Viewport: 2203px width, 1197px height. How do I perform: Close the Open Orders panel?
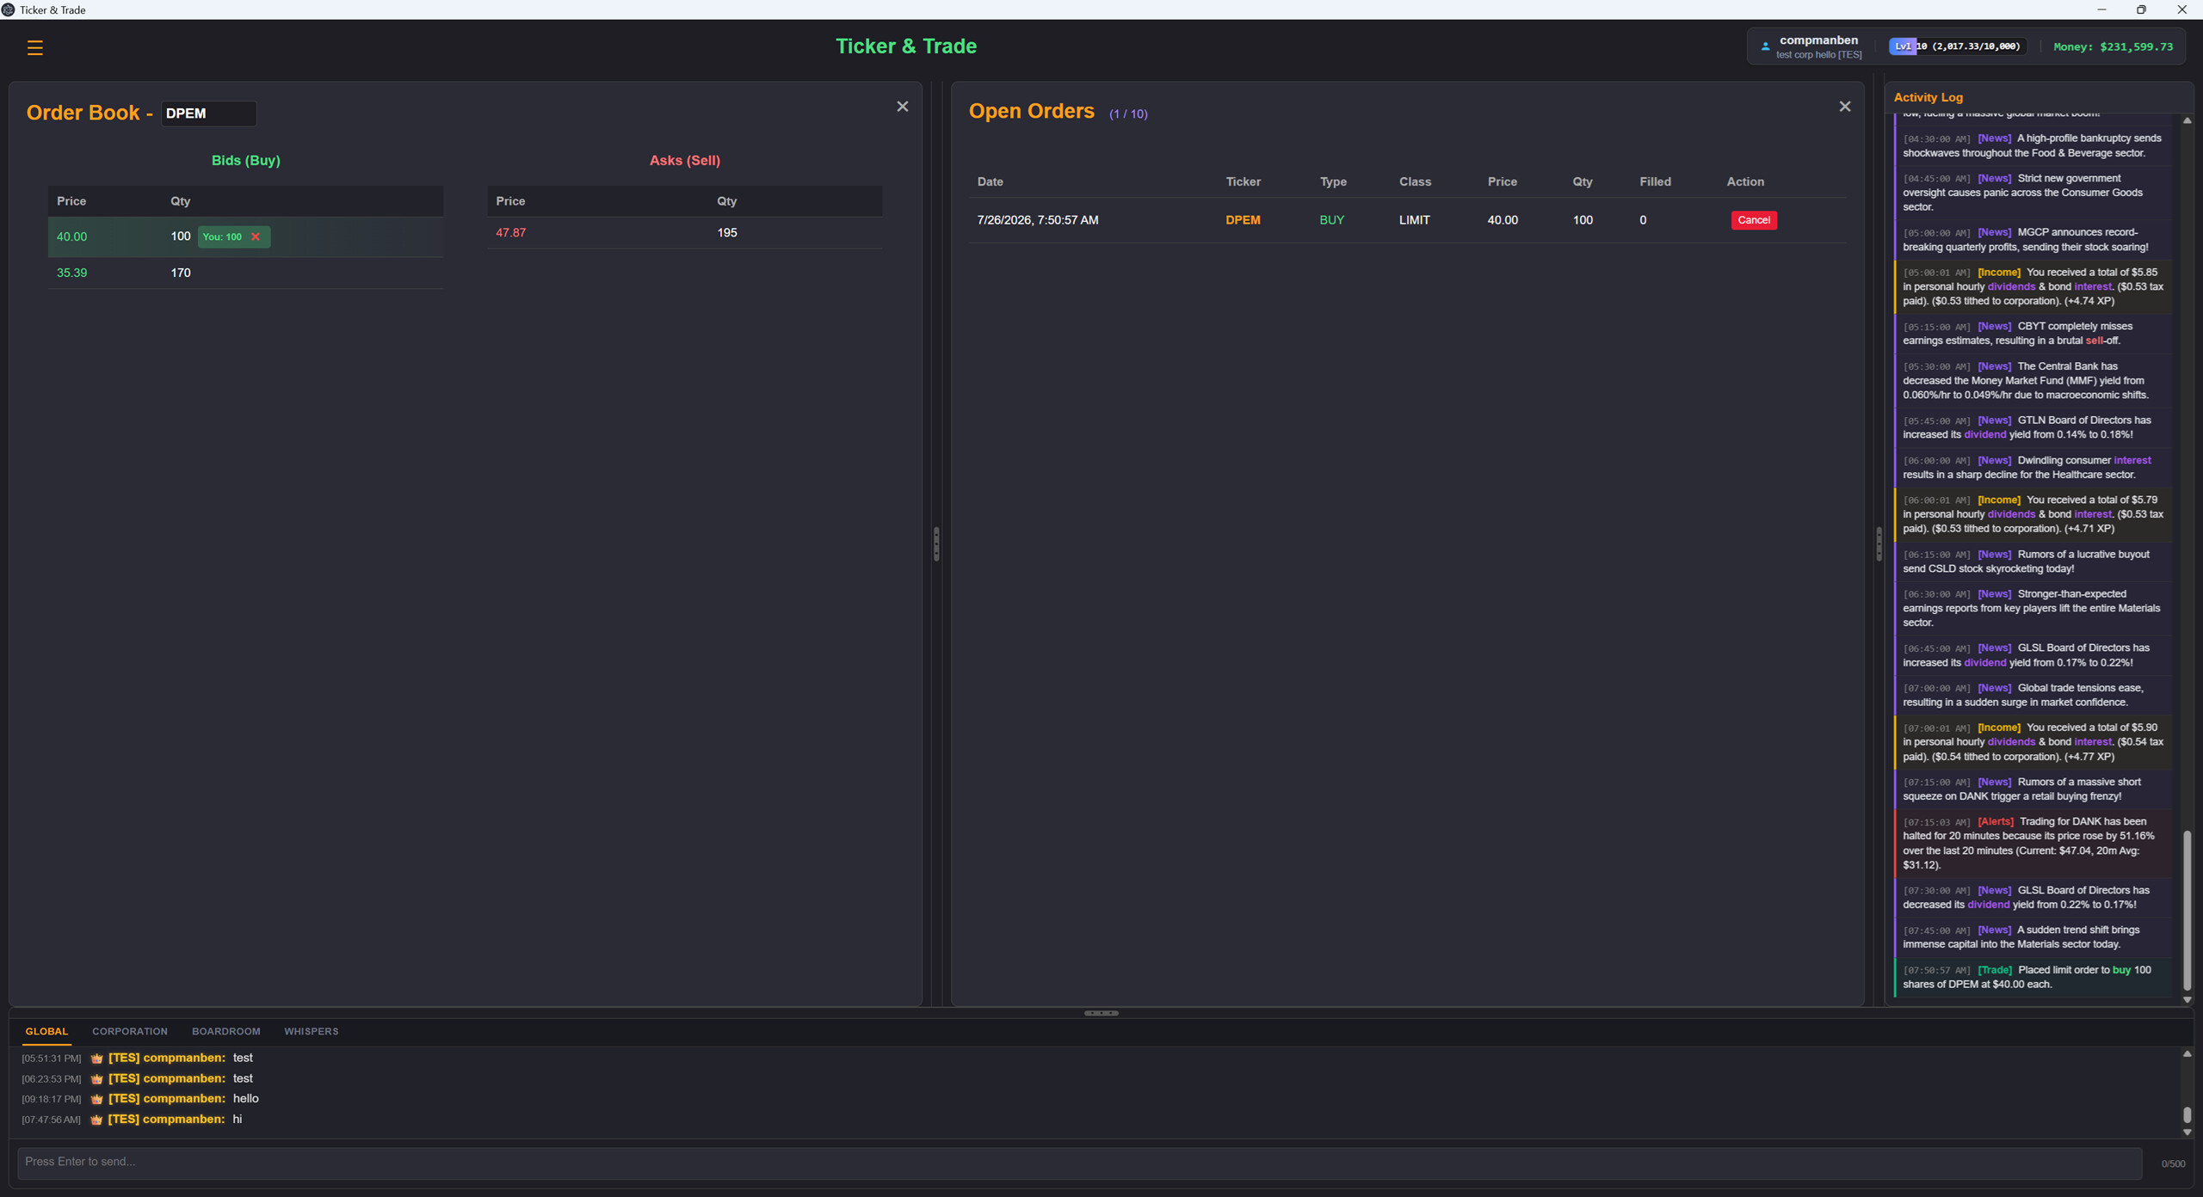point(1844,107)
